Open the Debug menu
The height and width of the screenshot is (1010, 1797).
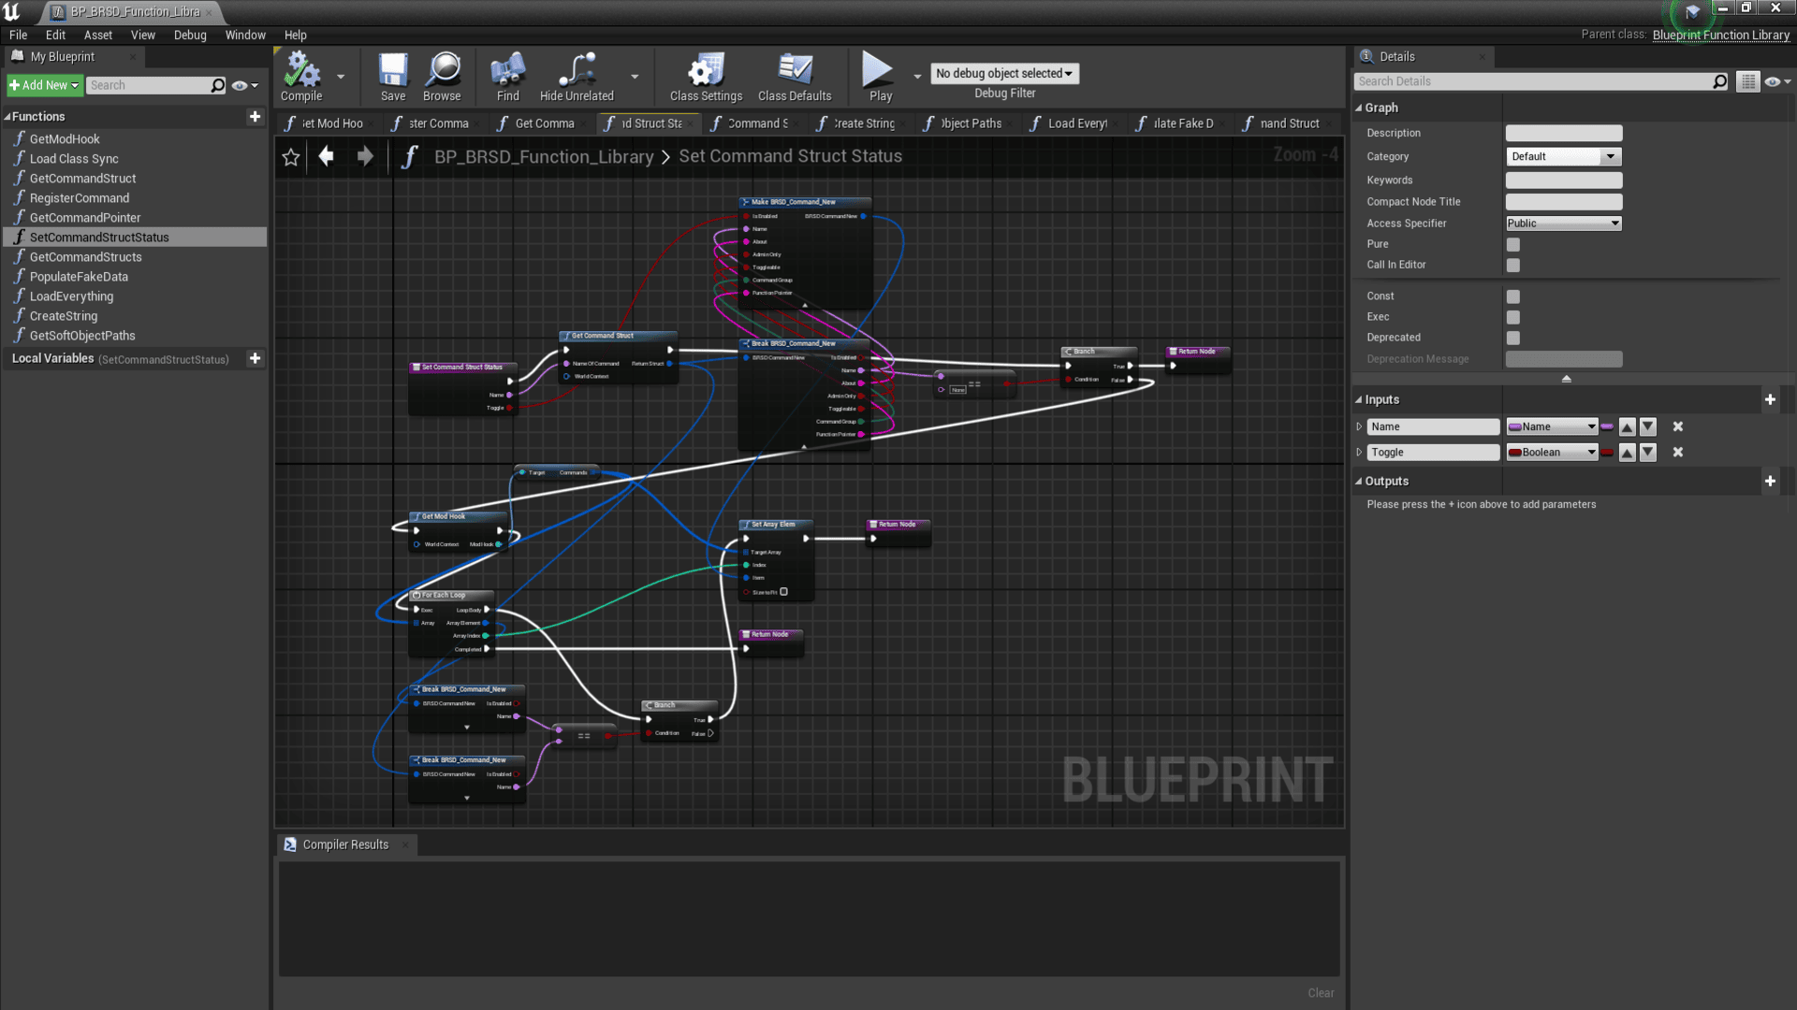(x=190, y=35)
